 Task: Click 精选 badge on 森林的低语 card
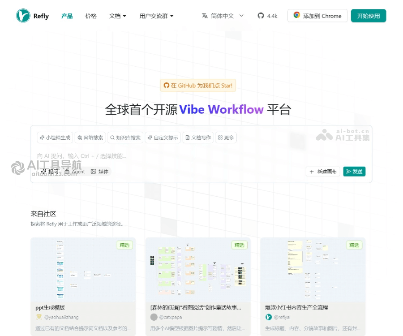tap(240, 245)
